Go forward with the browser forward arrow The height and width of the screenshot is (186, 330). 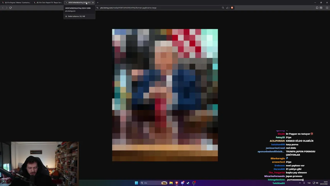[x=6, y=8]
